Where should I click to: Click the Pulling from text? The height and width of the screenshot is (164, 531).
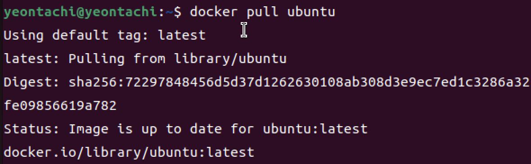point(117,59)
